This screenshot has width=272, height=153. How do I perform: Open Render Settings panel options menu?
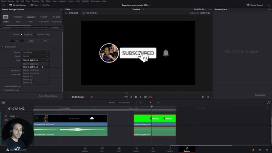point(61,9)
